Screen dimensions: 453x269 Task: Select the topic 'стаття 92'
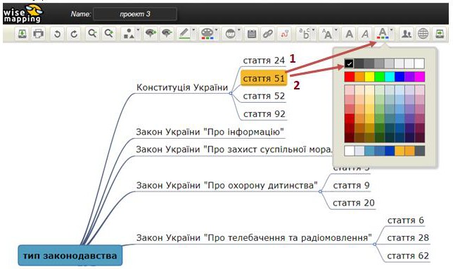click(x=264, y=114)
